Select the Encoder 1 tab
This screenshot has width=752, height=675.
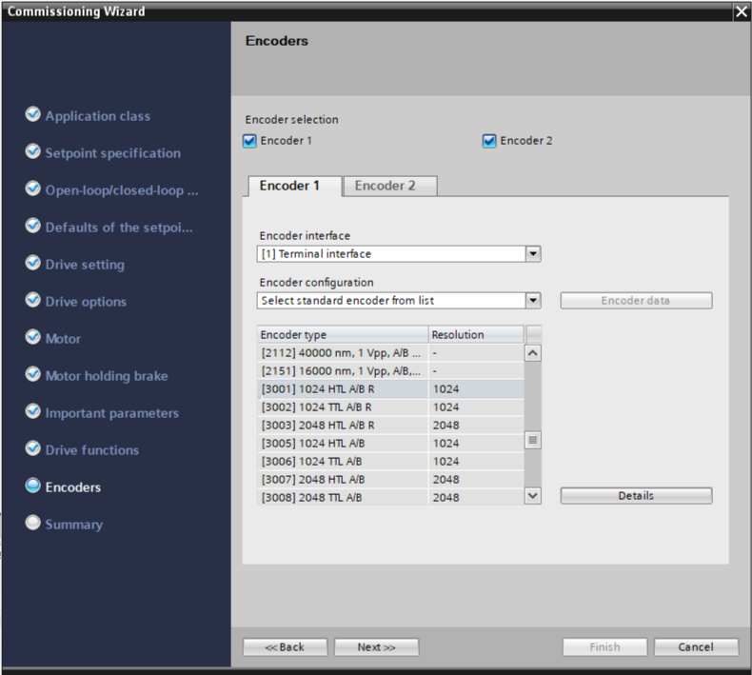pos(289,186)
